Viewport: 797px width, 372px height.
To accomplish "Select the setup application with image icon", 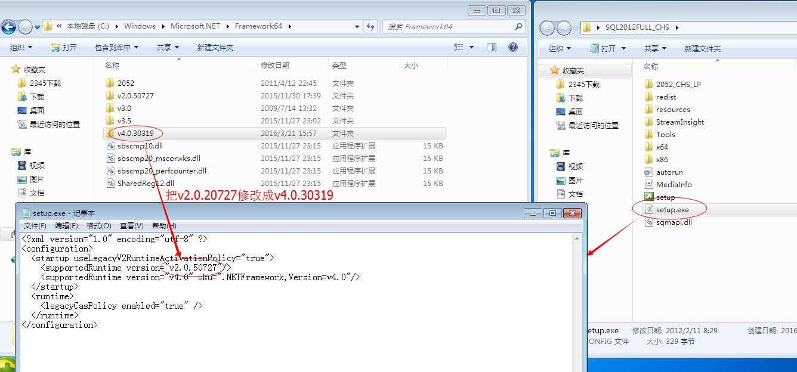I will (660, 197).
